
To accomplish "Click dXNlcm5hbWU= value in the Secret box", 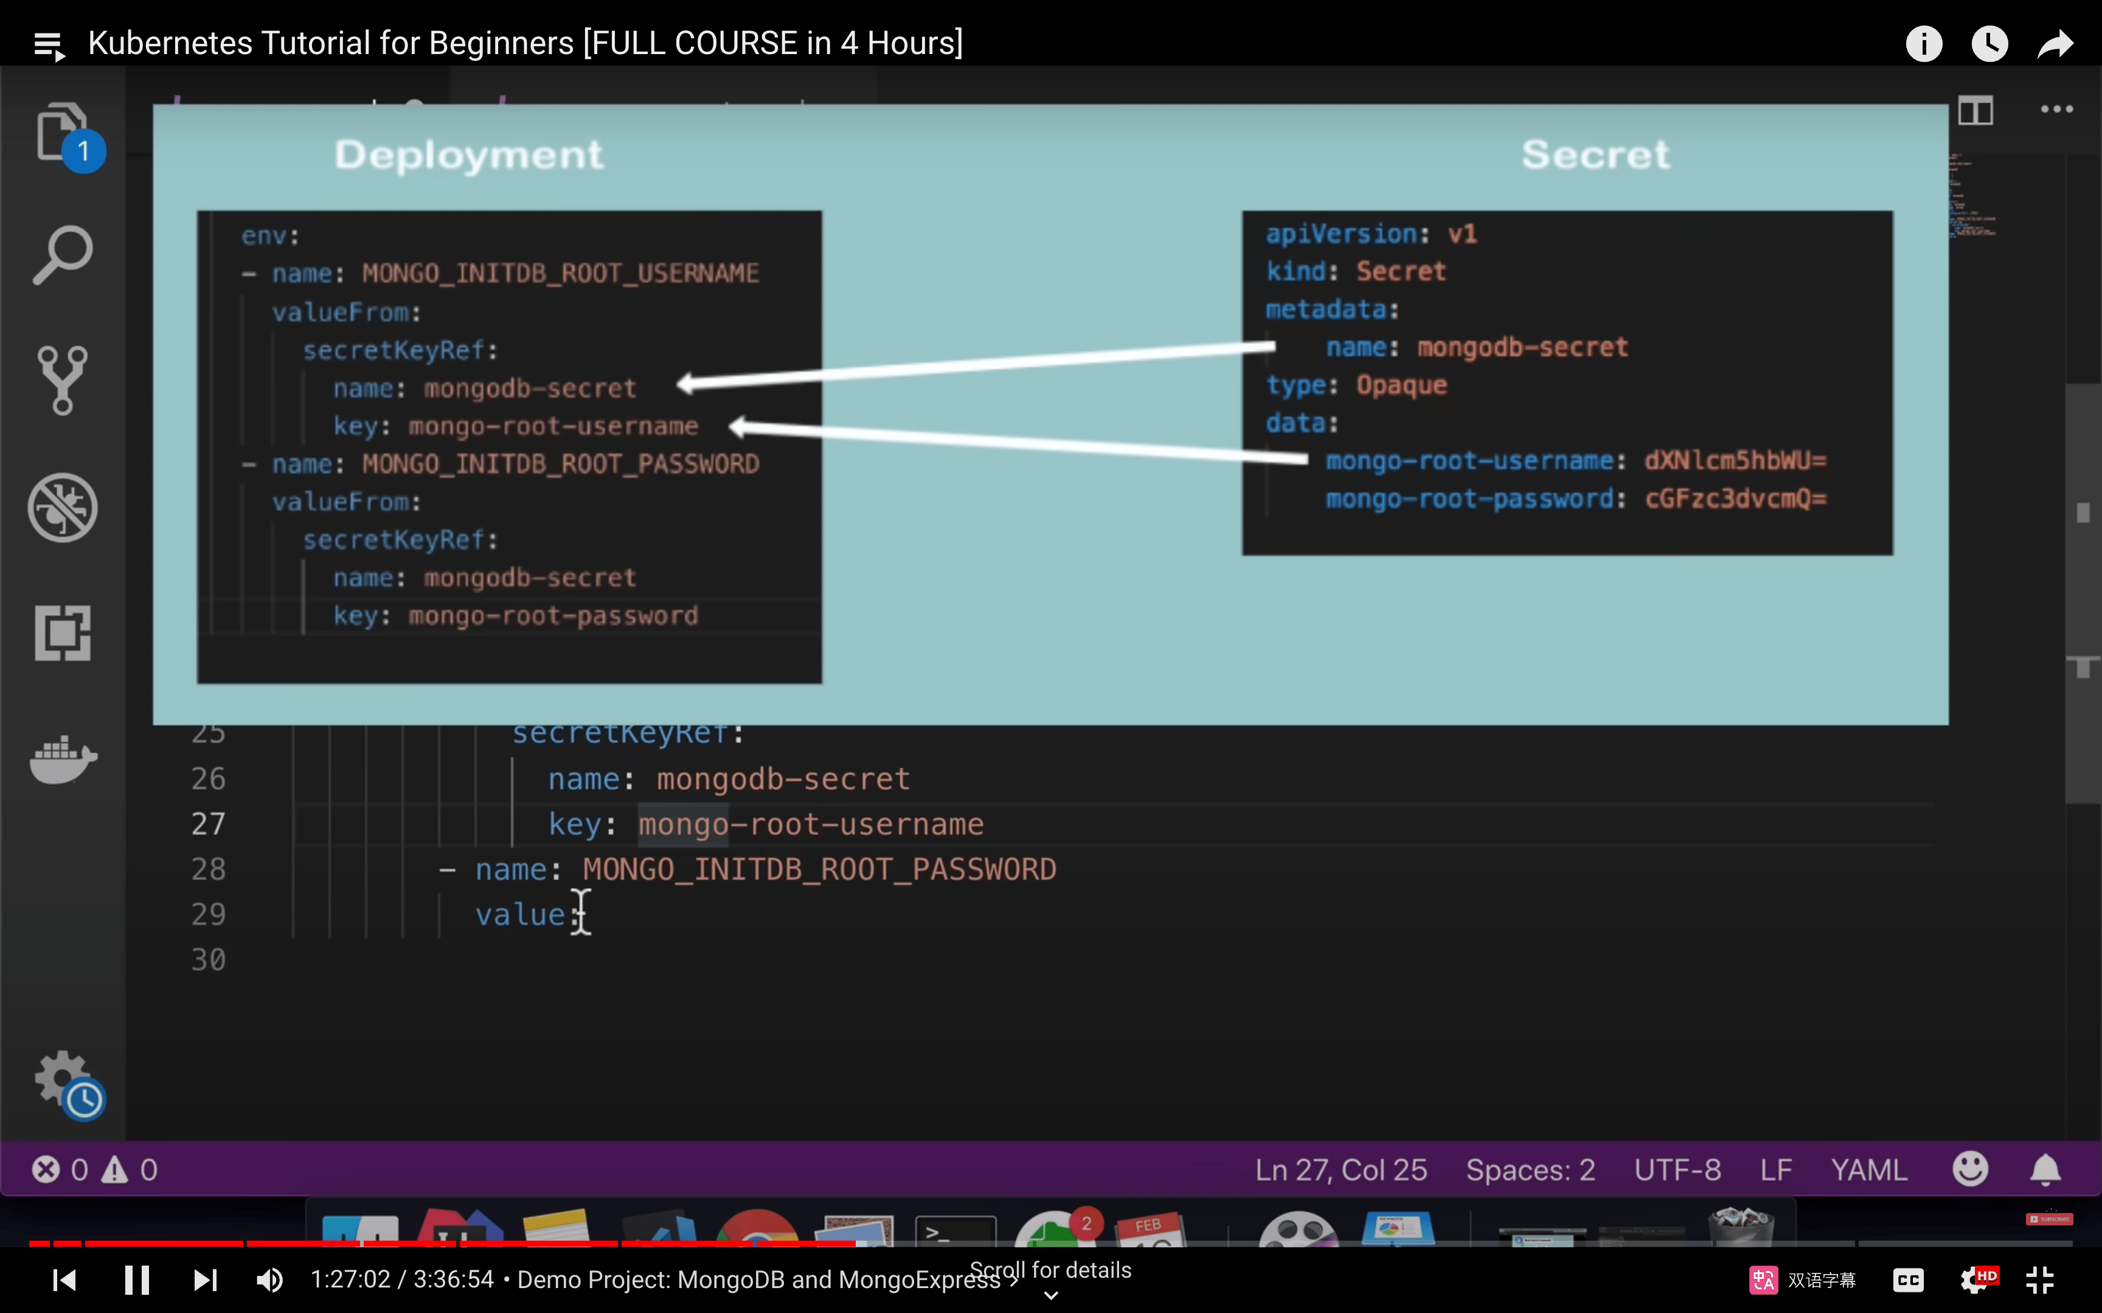I will tap(1735, 461).
